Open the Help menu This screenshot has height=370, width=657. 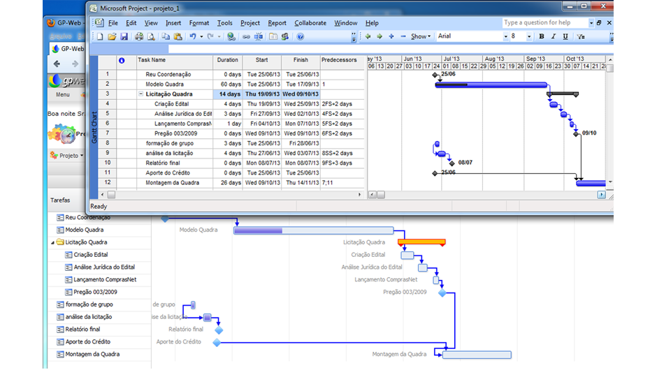[x=372, y=23]
